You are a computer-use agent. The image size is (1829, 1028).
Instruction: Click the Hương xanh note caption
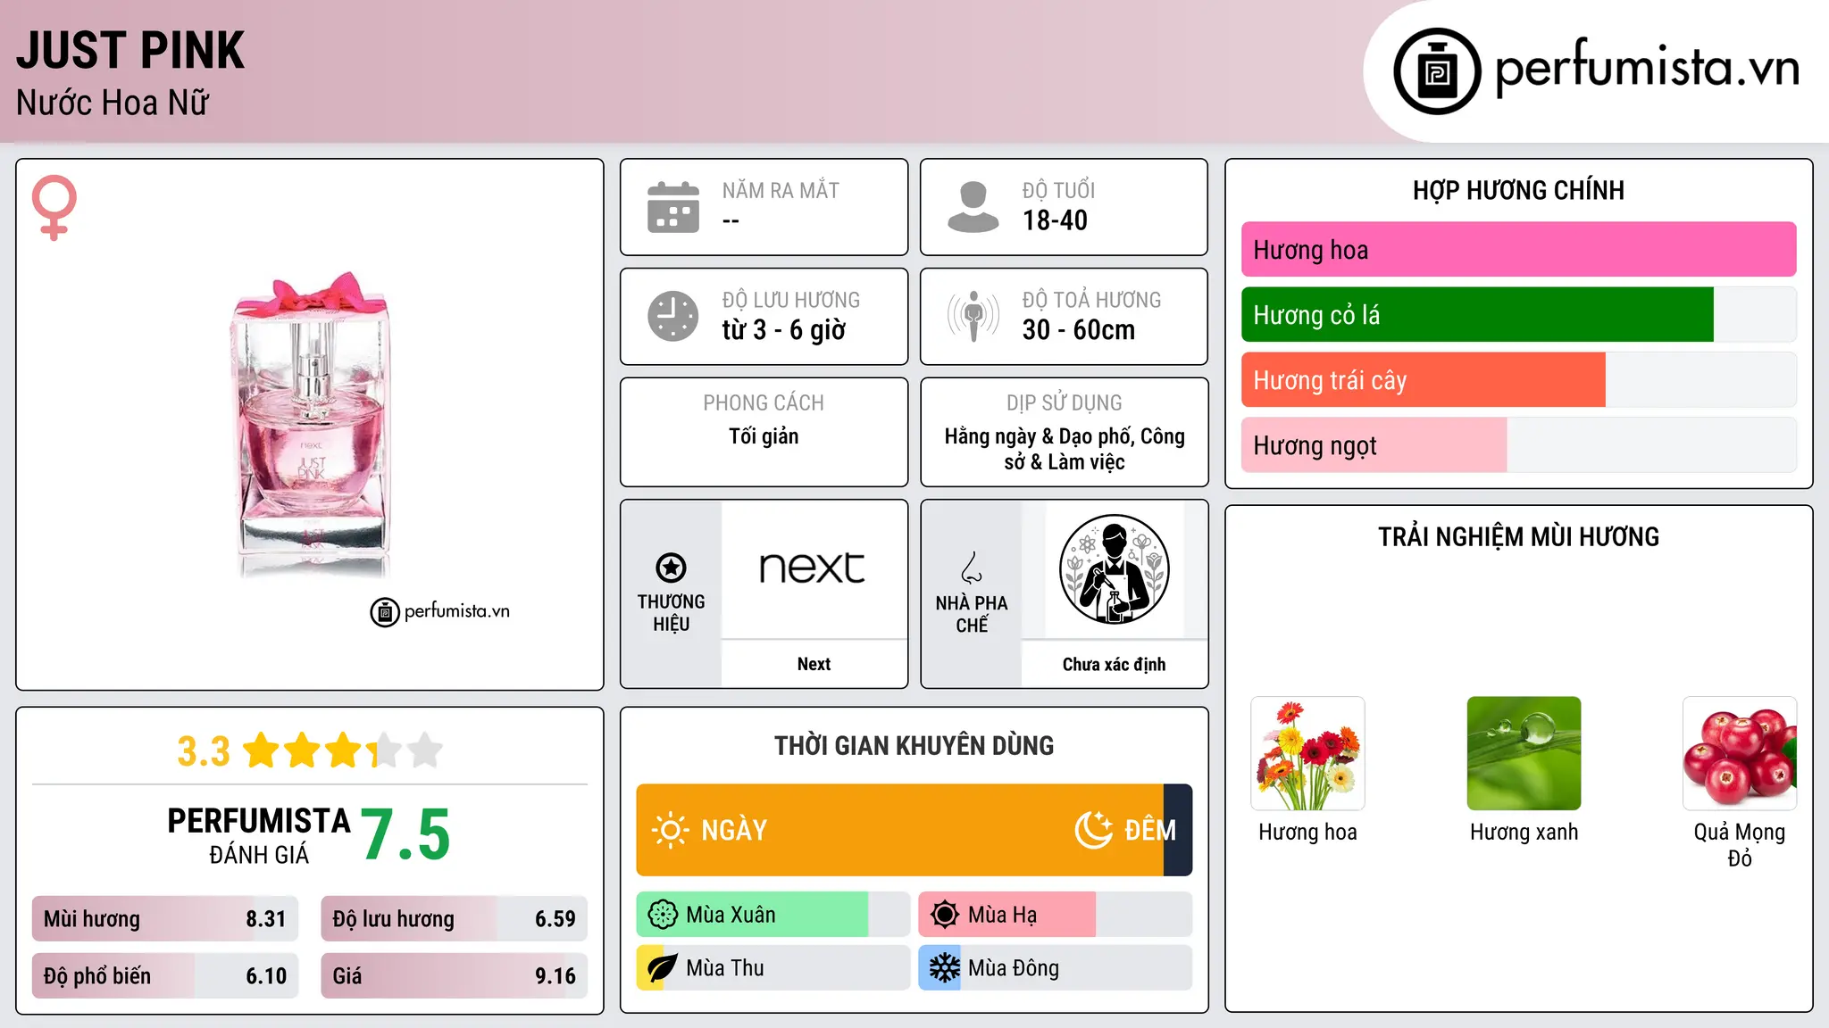point(1524,833)
